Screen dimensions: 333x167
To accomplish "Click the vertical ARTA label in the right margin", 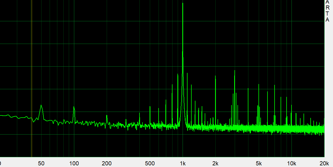I will click(328, 11).
